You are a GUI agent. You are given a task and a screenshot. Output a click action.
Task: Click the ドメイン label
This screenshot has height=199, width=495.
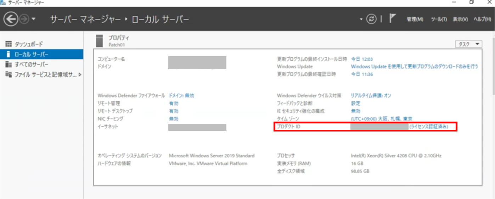point(104,66)
